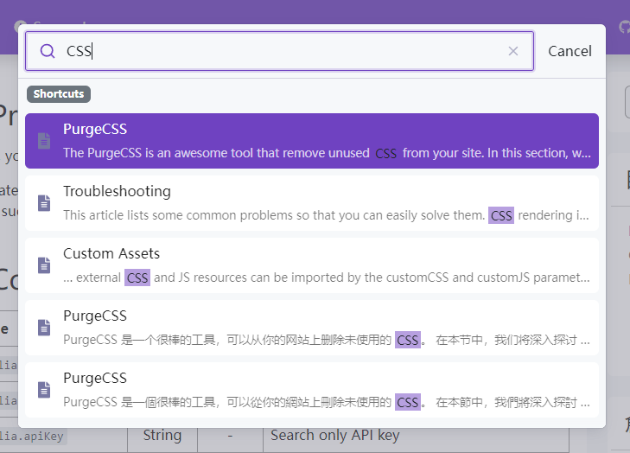Viewport: 630px width, 453px height.
Task: Click the document icon beside Custom Assets
Action: (44, 265)
